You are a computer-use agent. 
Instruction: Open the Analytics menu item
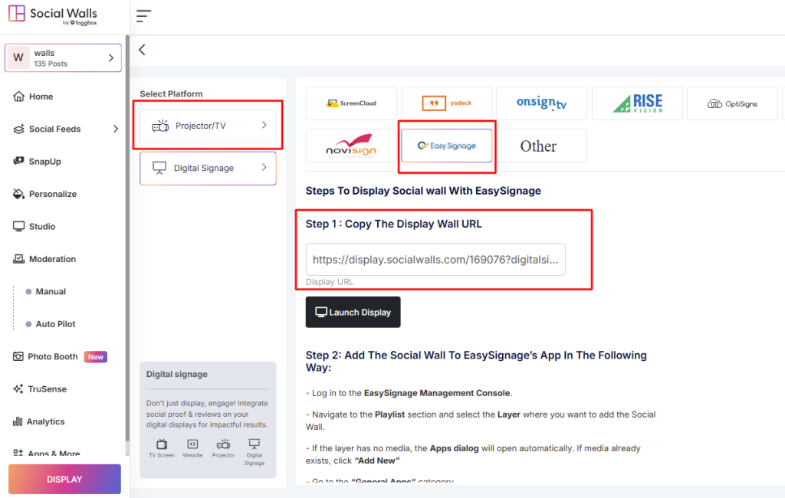(x=46, y=421)
